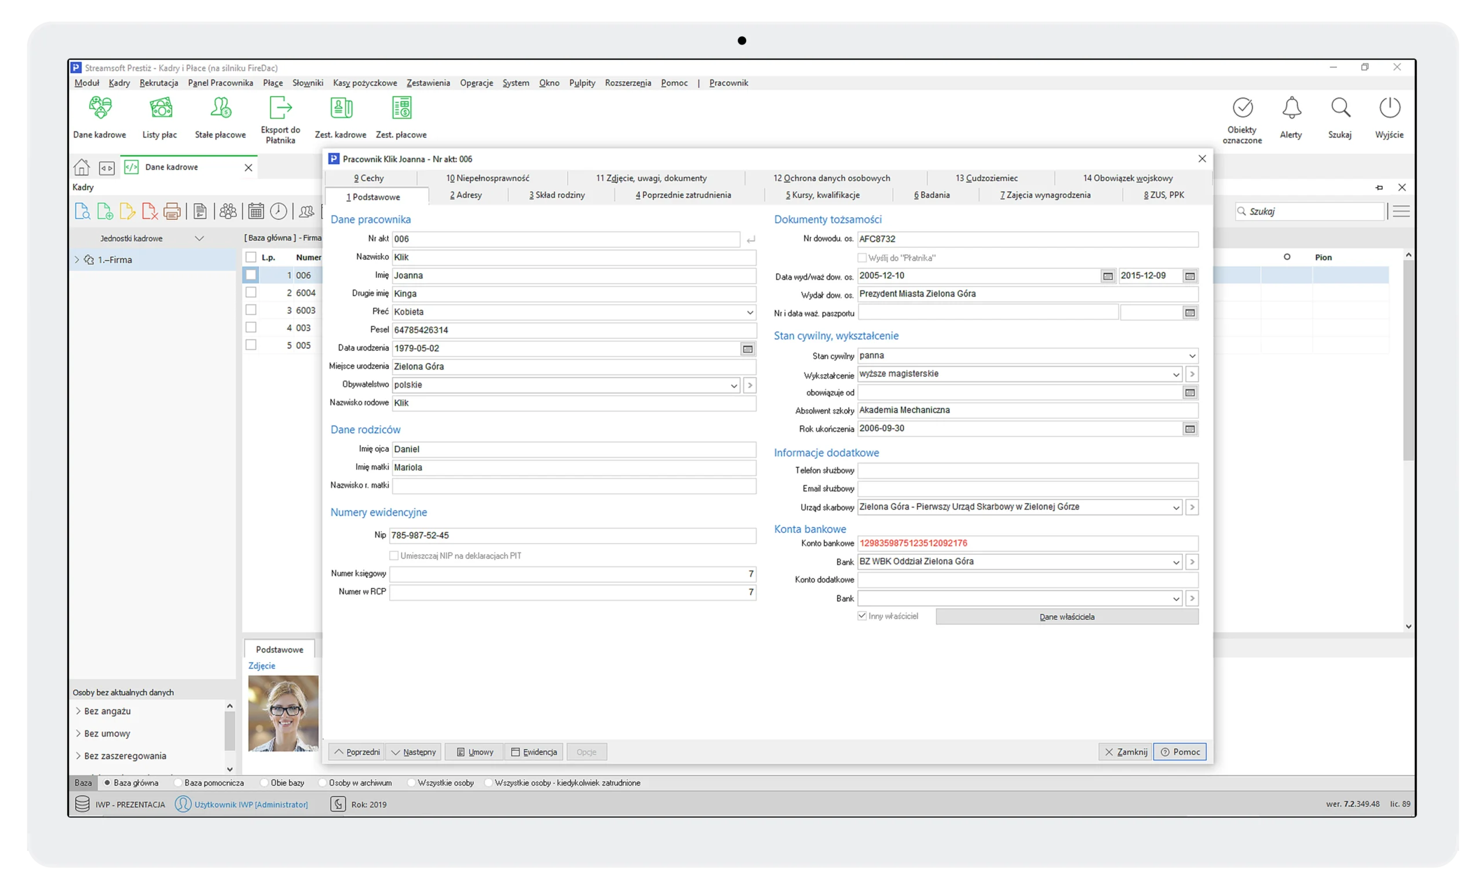
Task: Click the Nazwisko r. matki input field
Action: (574, 486)
